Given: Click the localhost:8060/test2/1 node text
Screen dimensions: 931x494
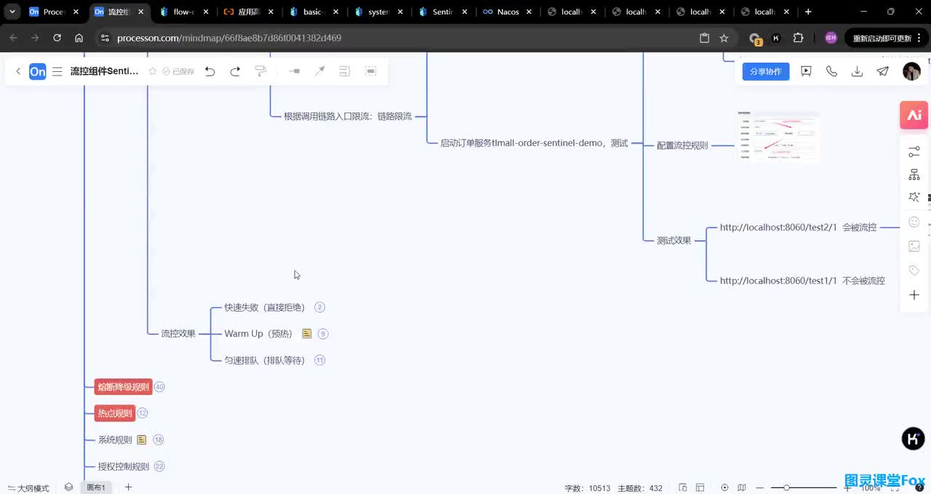Looking at the screenshot, I should [x=798, y=227].
